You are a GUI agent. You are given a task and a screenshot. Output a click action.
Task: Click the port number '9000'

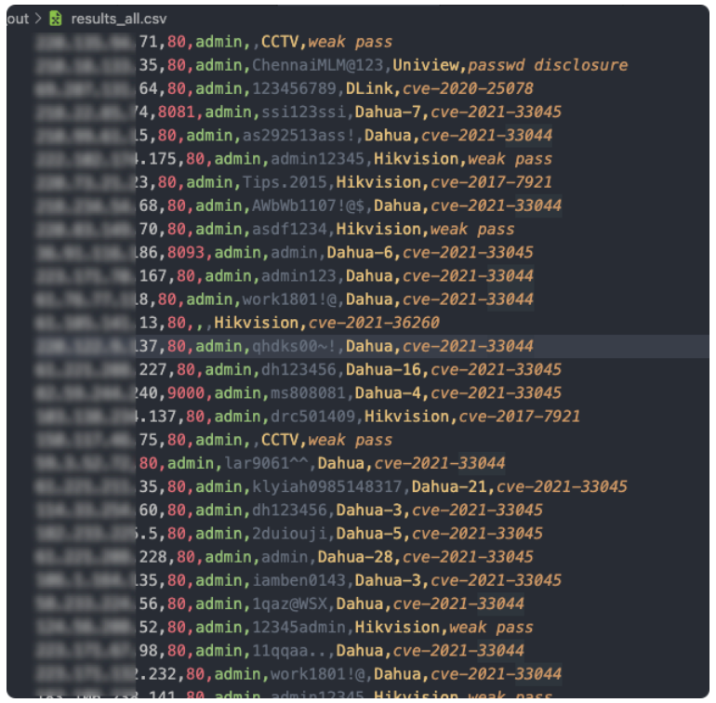(x=186, y=393)
